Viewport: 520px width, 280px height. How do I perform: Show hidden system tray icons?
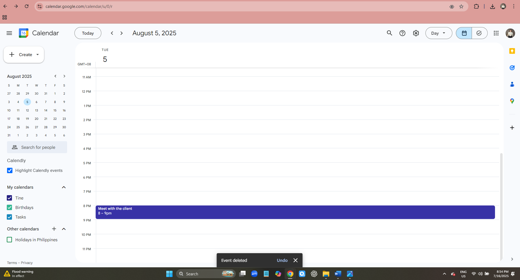(444, 274)
